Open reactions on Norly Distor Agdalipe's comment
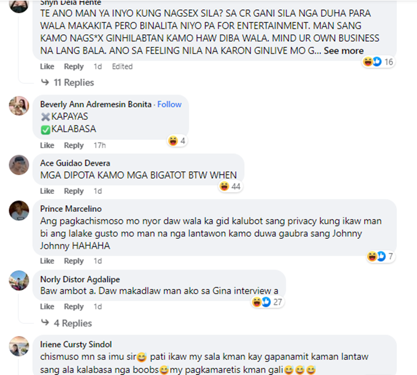 pos(267,302)
